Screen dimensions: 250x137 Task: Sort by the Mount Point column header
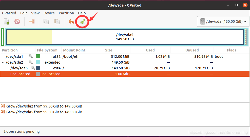(74, 50)
